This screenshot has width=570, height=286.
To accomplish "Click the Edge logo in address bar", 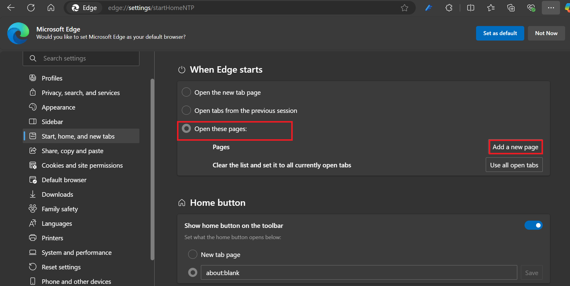I will pos(75,8).
